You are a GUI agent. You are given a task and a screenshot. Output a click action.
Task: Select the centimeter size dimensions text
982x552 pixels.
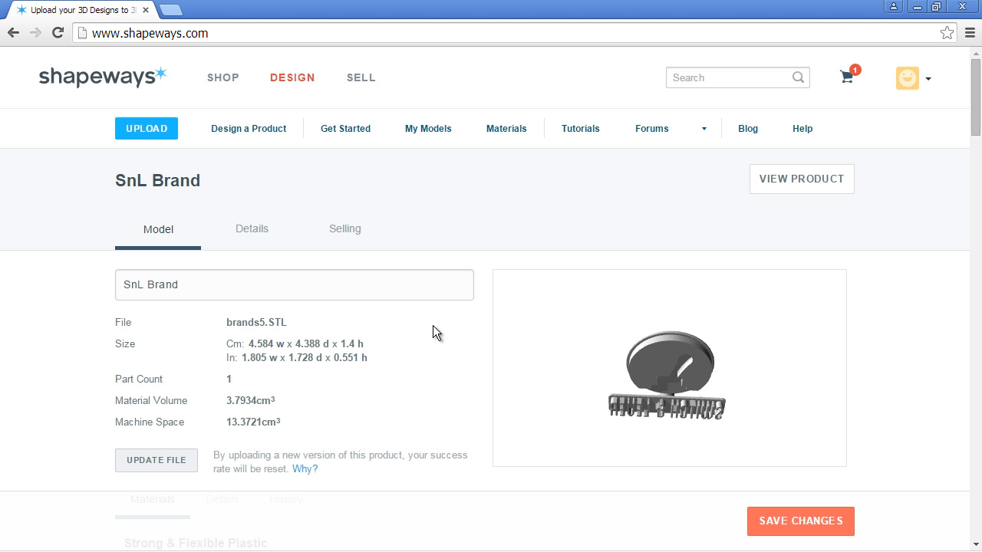tap(295, 344)
